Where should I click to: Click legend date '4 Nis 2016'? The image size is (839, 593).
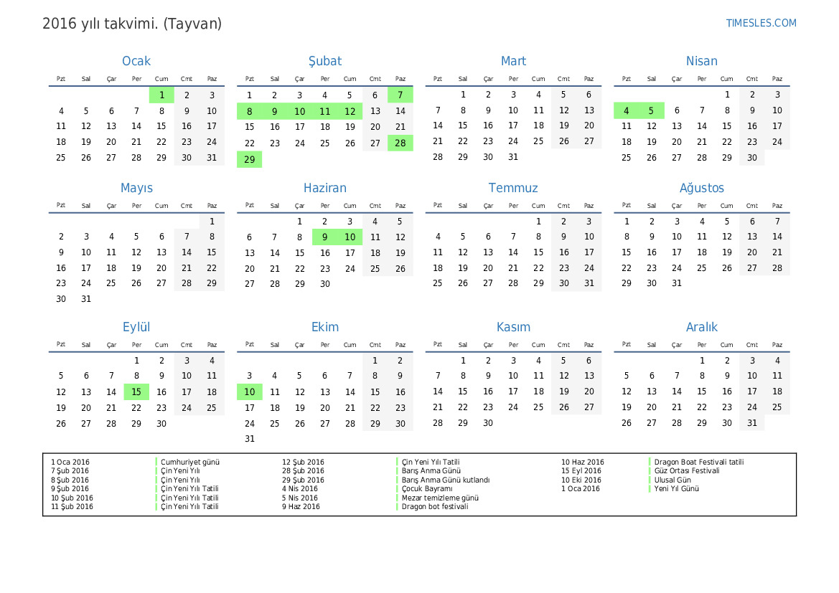tap(300, 489)
